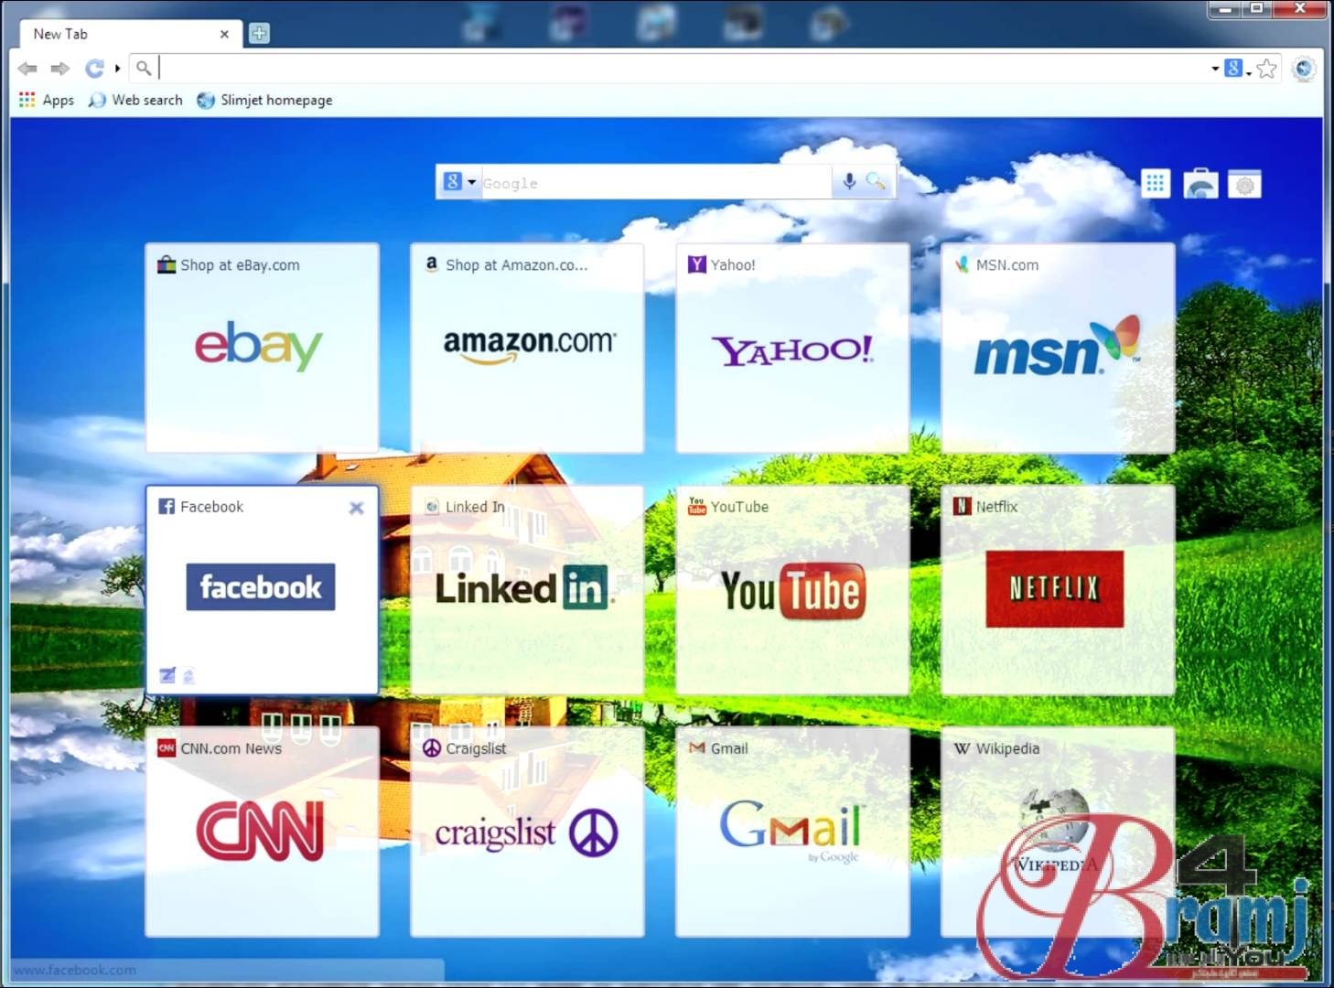Open the Wikipedia tile
Viewport: 1334px width, 988px height.
(x=1059, y=832)
